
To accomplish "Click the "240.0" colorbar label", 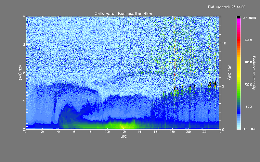I will click(x=248, y=40).
